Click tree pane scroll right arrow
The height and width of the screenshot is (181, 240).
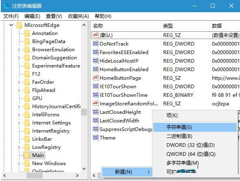click(x=77, y=175)
